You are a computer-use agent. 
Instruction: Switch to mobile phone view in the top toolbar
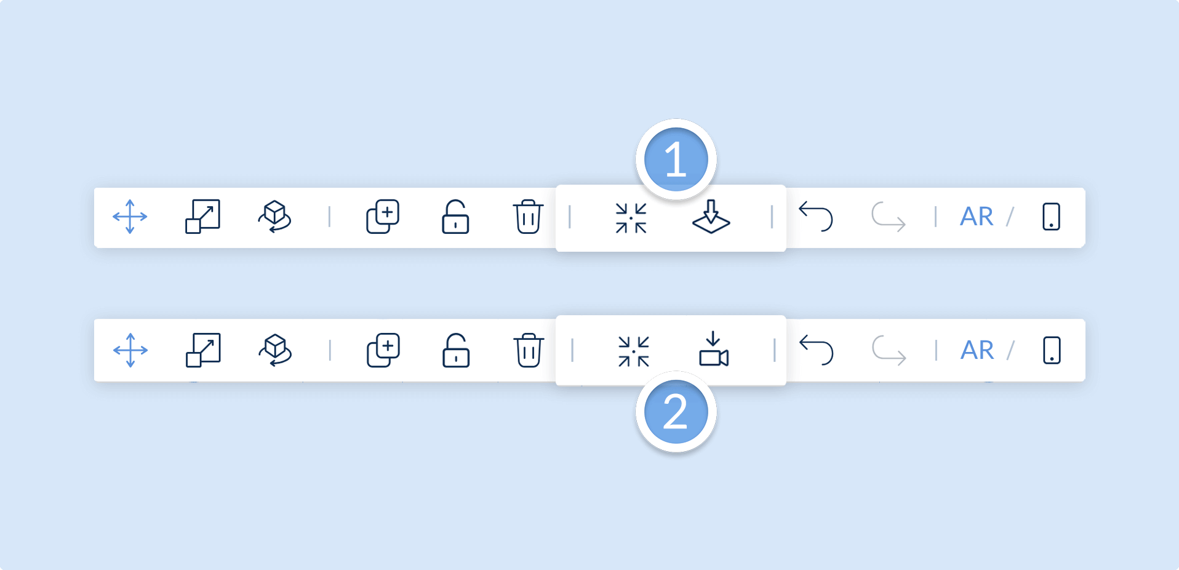(1051, 217)
